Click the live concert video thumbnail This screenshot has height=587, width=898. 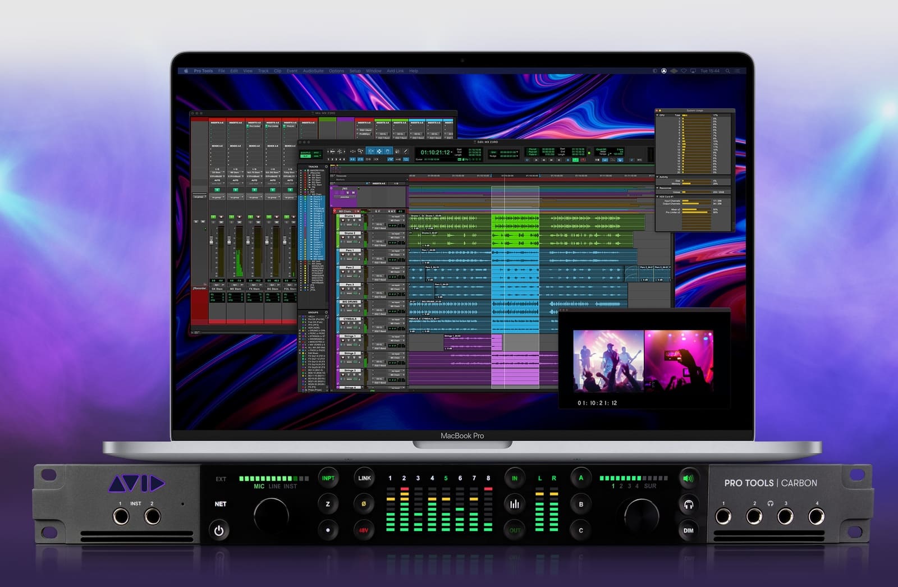click(643, 360)
